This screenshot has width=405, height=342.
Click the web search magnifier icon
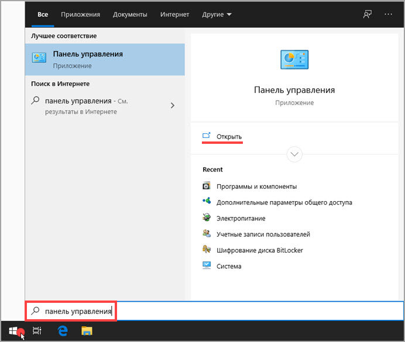point(35,101)
